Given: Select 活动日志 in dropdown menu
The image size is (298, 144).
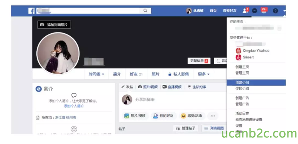Looking at the screenshot, I should (242, 113).
